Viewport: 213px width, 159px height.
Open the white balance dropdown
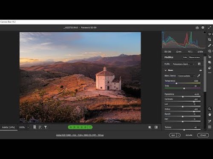[187, 76]
